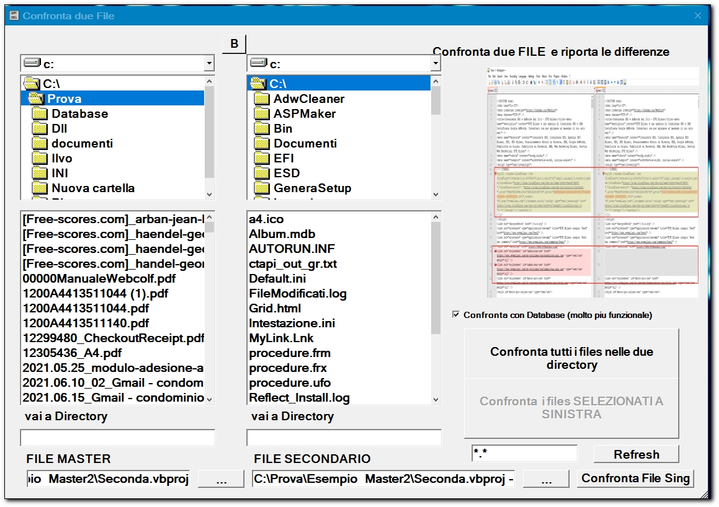719x507 pixels.
Task: Click the Confronta due File title bar icon
Action: click(14, 15)
